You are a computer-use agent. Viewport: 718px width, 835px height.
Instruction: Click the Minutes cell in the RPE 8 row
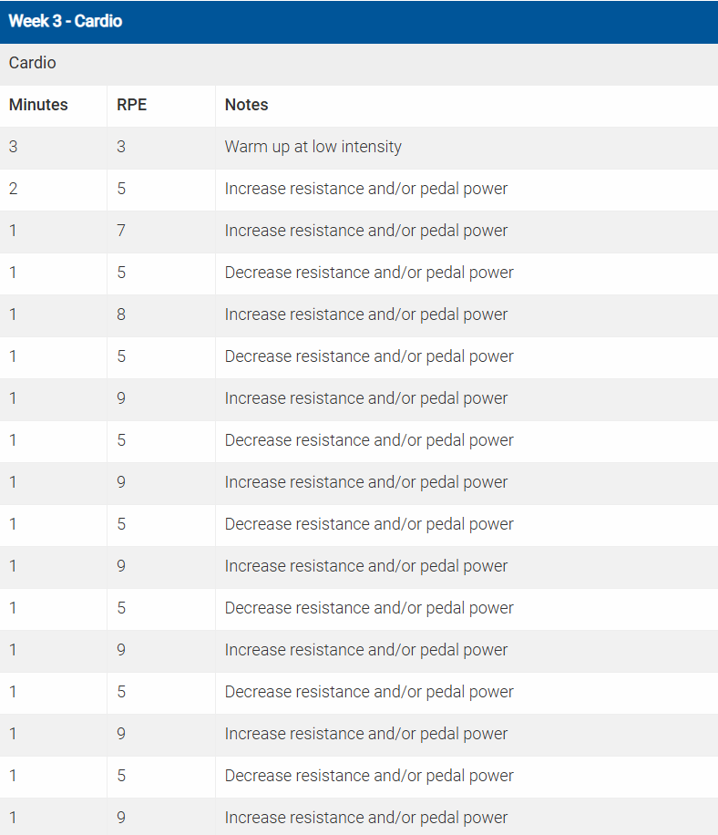[x=13, y=314]
